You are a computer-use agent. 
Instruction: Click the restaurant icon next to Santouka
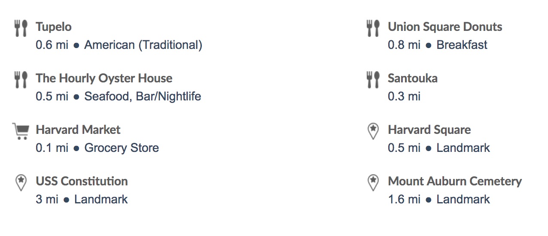pos(373,80)
